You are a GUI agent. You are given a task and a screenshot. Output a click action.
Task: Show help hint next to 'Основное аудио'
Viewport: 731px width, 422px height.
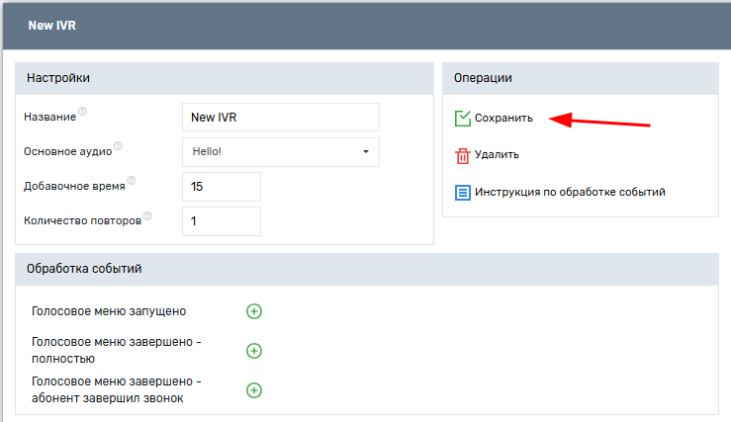[x=118, y=146]
